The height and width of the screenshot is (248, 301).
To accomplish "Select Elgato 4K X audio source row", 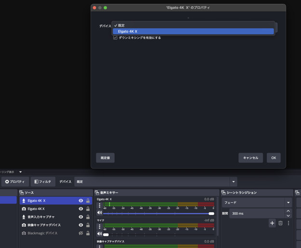I will [56, 201].
